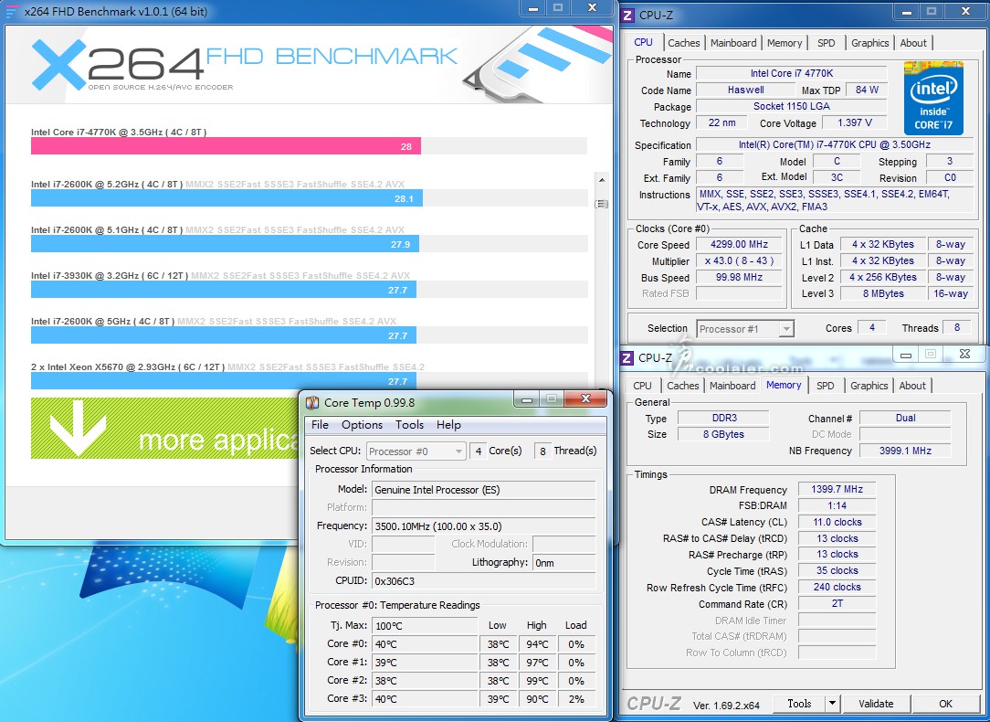
Task: Click the pink Intel Core i7-4770K result bar
Action: (x=226, y=146)
